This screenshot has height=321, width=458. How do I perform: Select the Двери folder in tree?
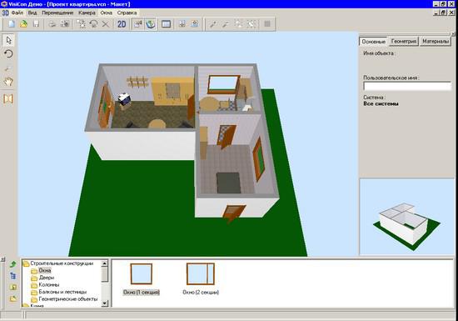point(46,278)
